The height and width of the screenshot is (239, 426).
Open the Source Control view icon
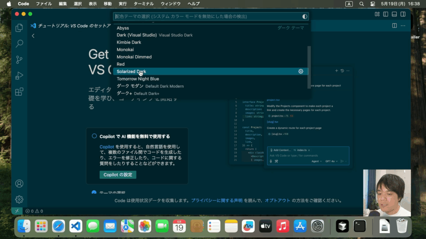click(x=19, y=60)
